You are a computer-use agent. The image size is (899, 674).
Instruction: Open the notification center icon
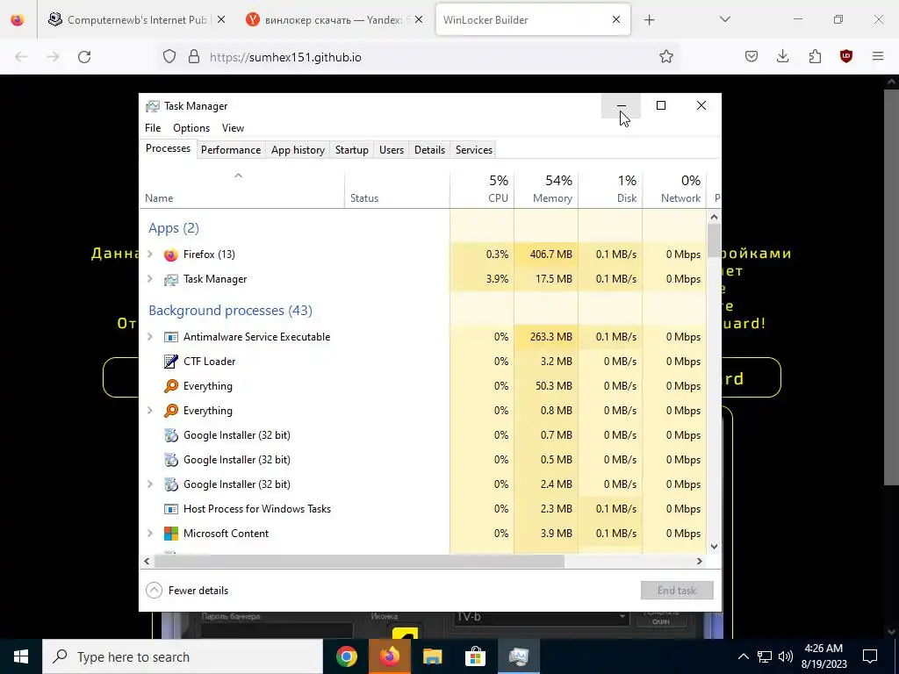tap(870, 656)
